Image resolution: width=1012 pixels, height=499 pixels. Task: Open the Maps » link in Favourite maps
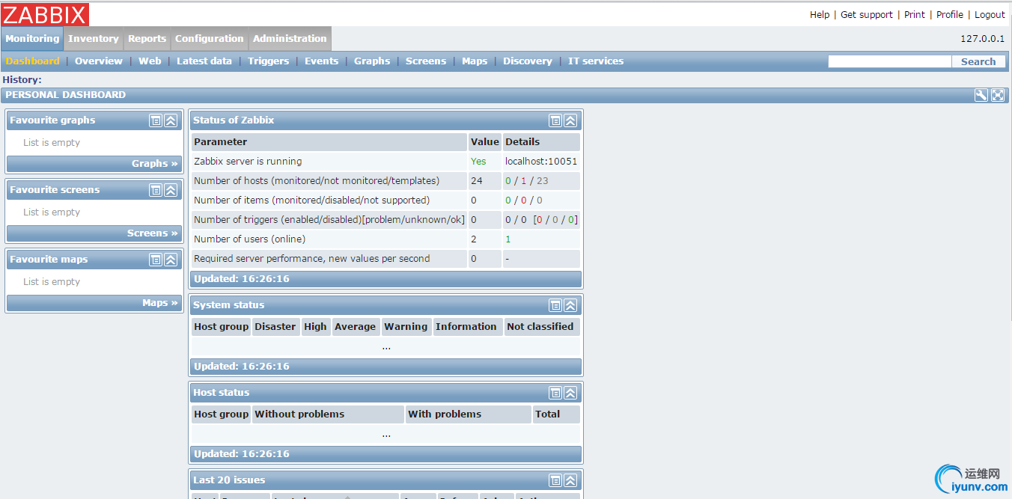point(160,303)
